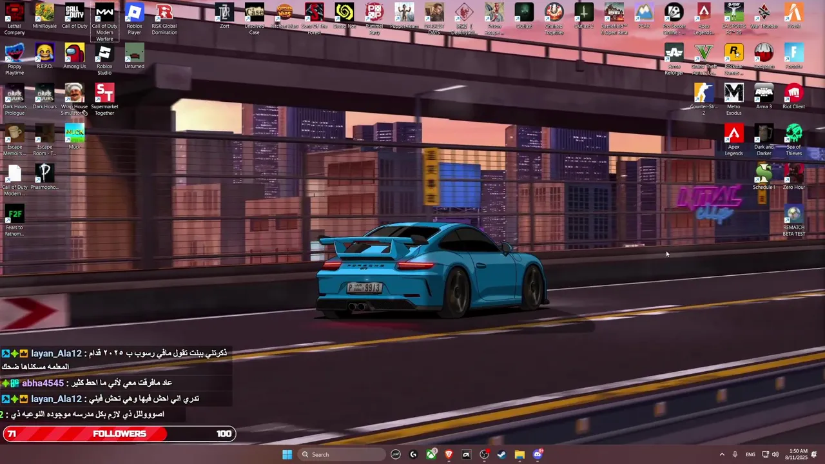Open the notification bell on taskbar
The height and width of the screenshot is (464, 825).
point(814,454)
